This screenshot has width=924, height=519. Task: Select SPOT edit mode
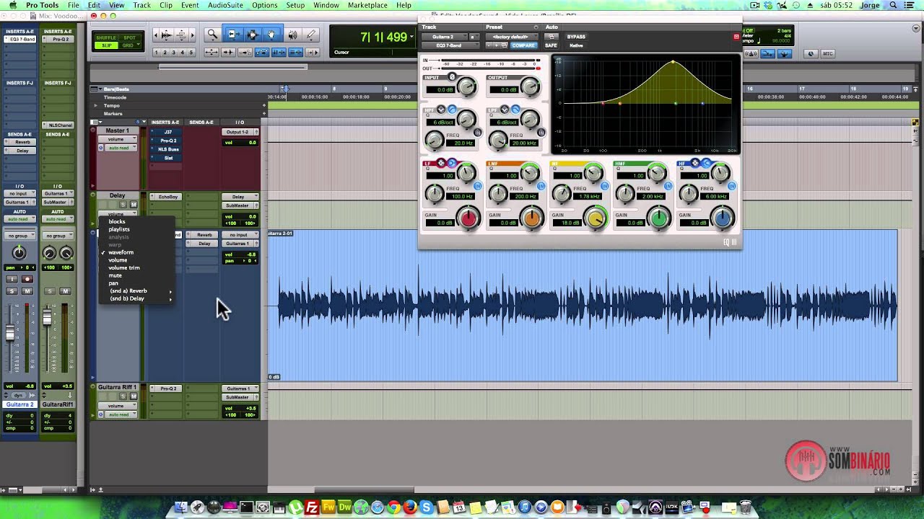click(129, 37)
